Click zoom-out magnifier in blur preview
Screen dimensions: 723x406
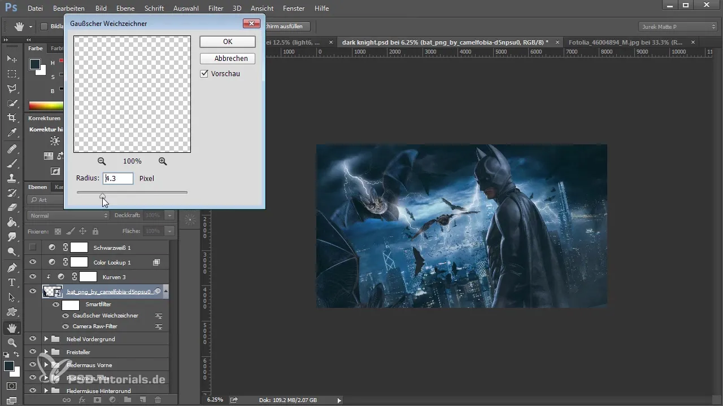[x=102, y=161]
